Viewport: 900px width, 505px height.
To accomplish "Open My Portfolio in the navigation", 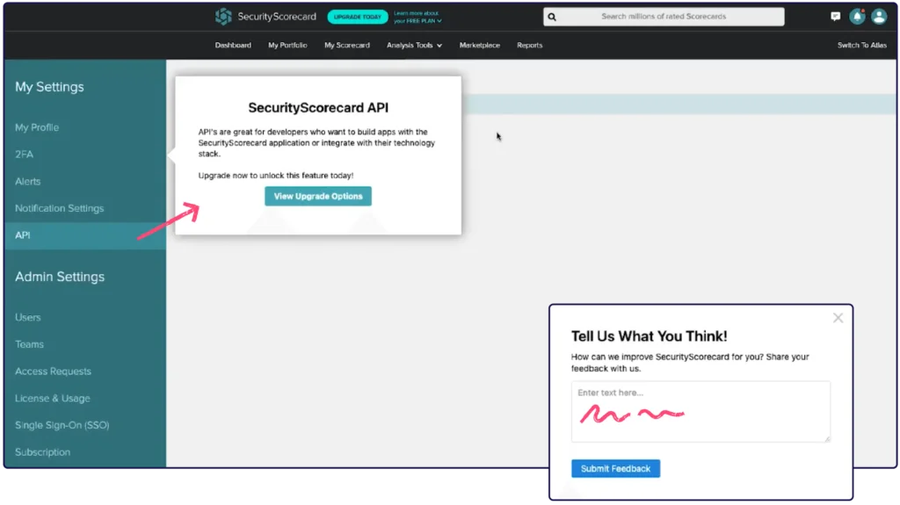I will (x=287, y=46).
